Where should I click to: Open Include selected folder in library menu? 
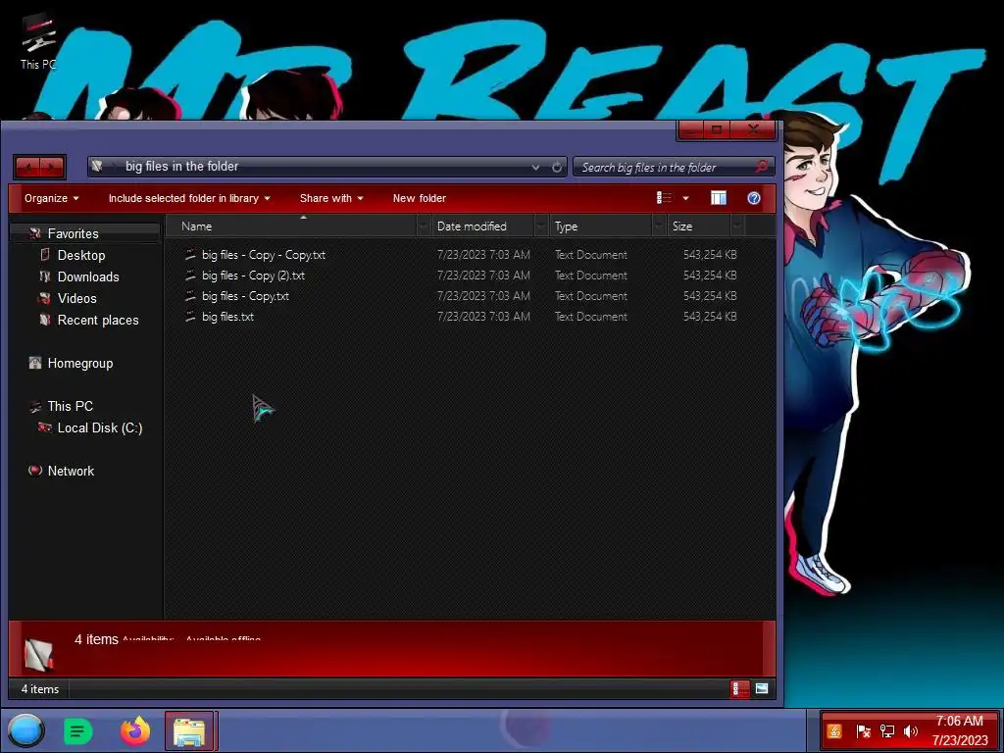189,198
